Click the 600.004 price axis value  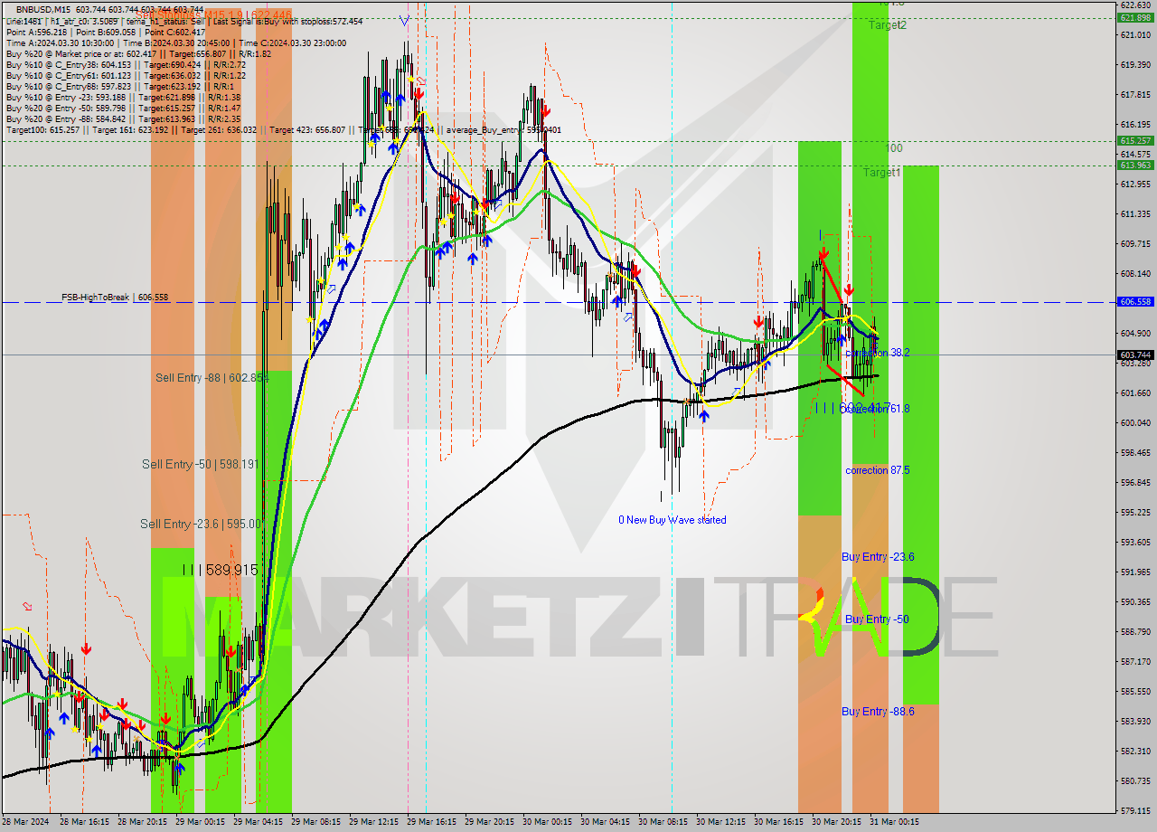point(1135,422)
